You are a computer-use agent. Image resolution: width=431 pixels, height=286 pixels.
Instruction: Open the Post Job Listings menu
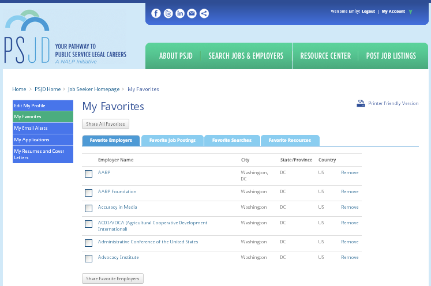391,56
